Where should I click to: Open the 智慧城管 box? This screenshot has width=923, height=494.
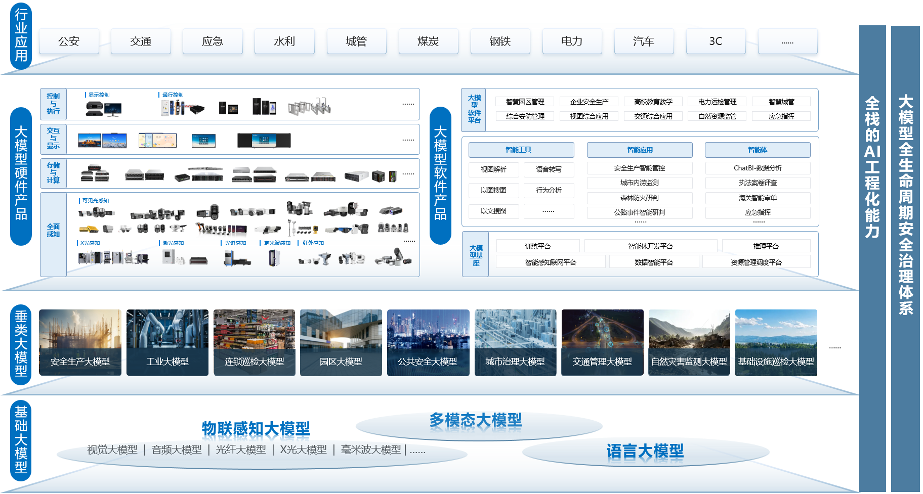point(781,102)
